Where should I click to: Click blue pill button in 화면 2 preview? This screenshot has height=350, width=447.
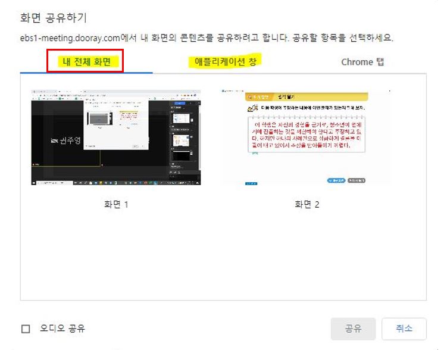coord(336,180)
